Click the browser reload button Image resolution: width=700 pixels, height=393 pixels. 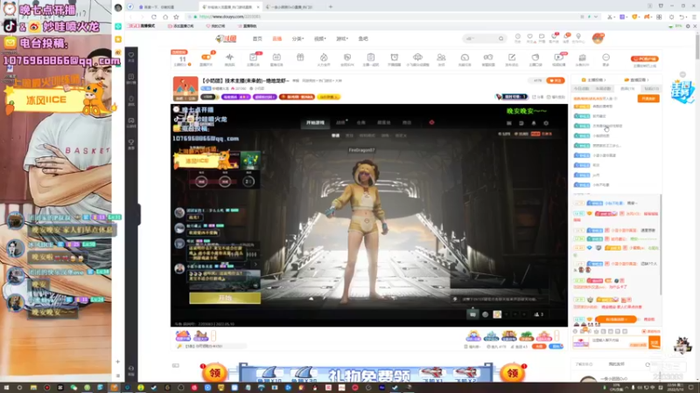pos(154,17)
